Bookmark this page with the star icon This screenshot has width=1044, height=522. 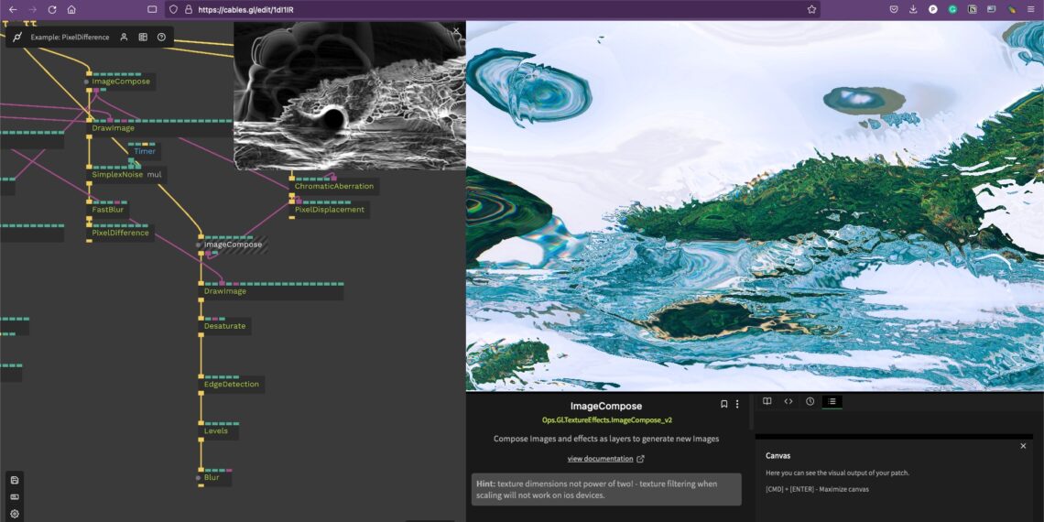[811, 9]
